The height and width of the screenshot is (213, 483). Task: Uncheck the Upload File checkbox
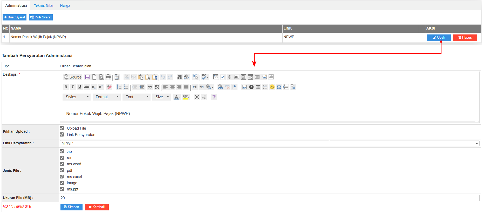point(62,128)
